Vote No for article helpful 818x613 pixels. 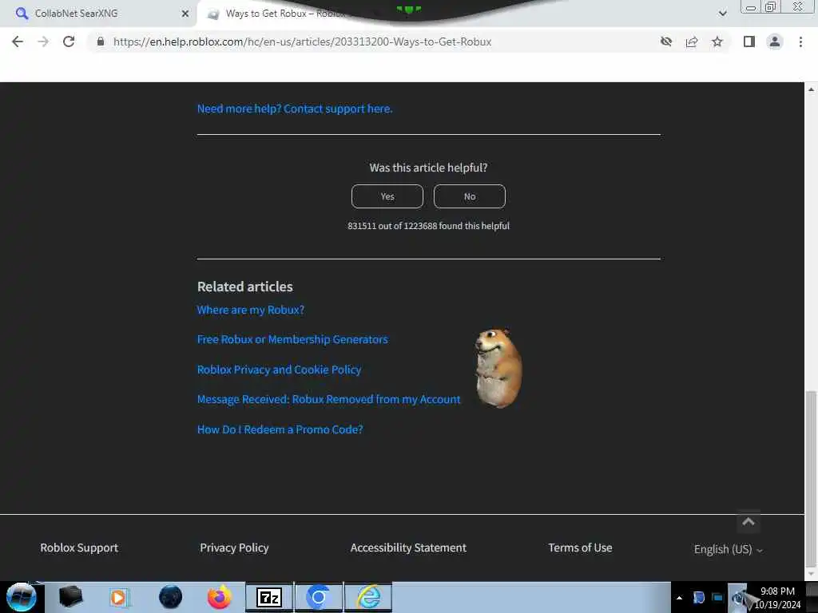tap(470, 196)
